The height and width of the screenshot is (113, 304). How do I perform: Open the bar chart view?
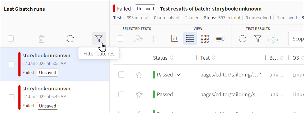[175, 39]
